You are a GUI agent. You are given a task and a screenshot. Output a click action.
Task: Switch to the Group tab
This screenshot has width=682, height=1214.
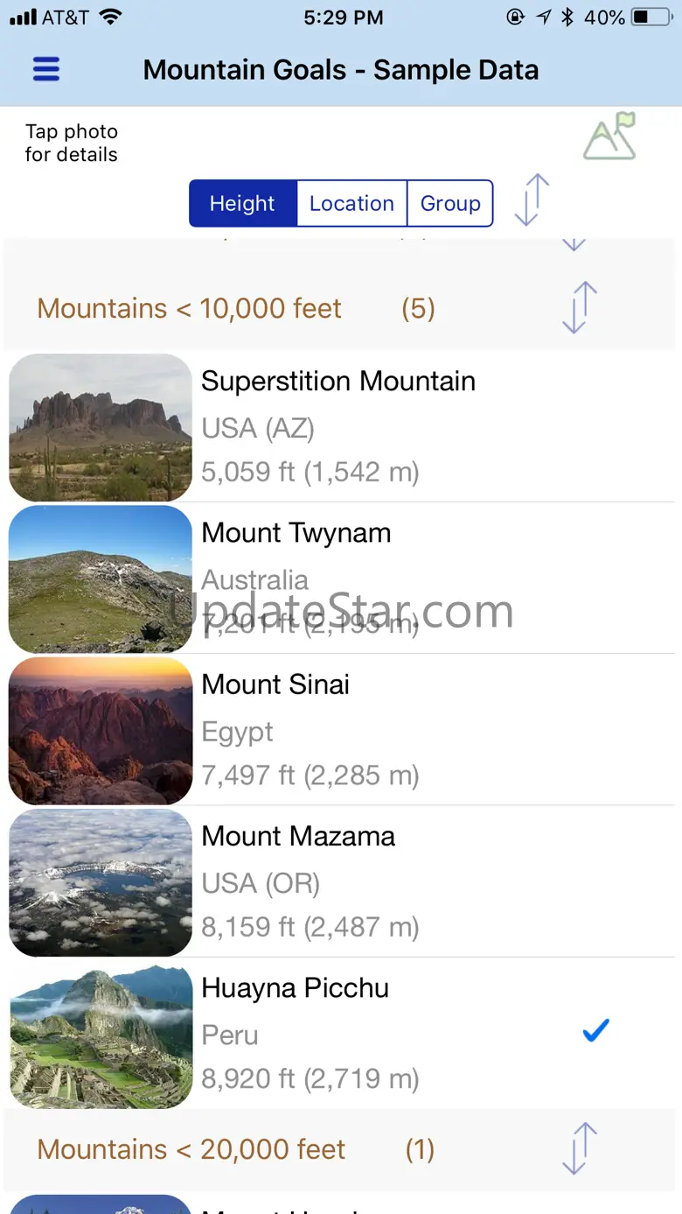[x=450, y=203]
